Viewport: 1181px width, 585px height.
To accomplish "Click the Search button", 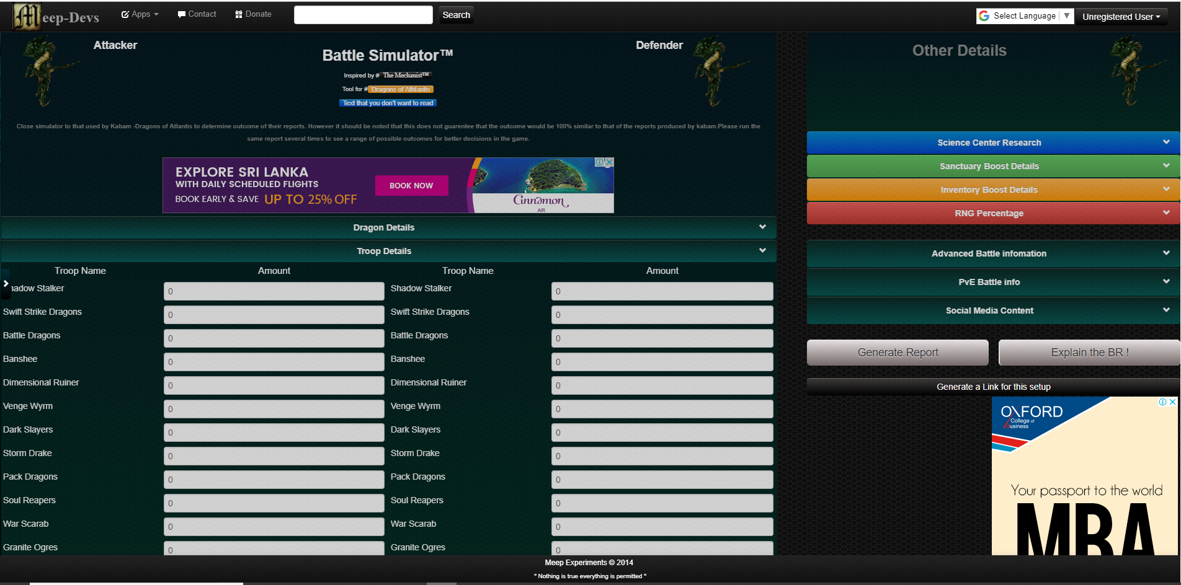I will tap(457, 15).
